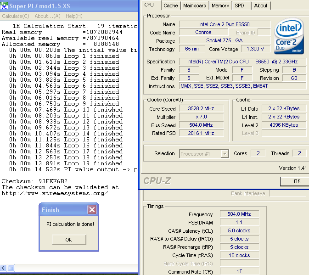
Task: Click the Loop 19 finished line
Action: (66, 163)
